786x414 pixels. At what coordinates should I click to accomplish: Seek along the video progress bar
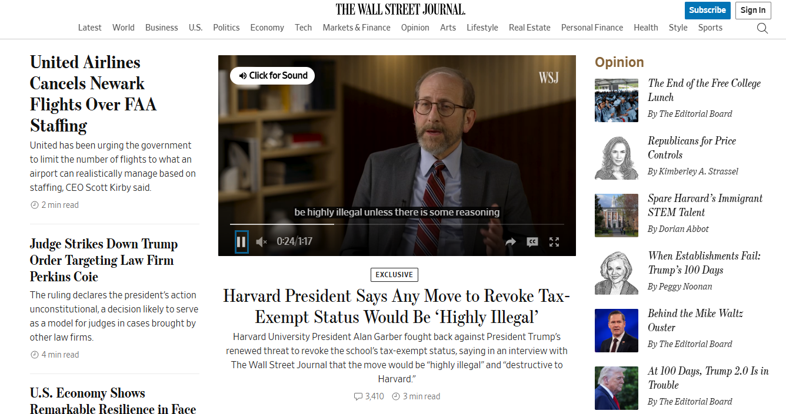pyautogui.click(x=397, y=224)
